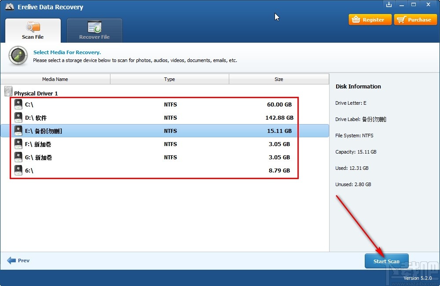Open the Recover File tab

94,31
